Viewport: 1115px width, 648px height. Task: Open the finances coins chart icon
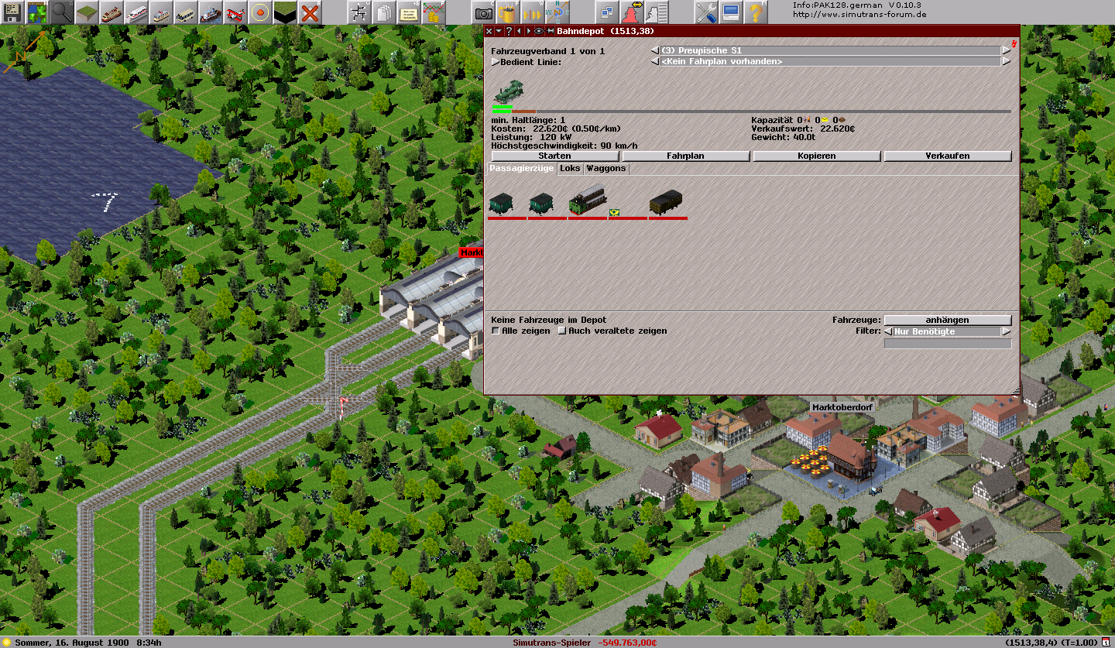coord(434,12)
